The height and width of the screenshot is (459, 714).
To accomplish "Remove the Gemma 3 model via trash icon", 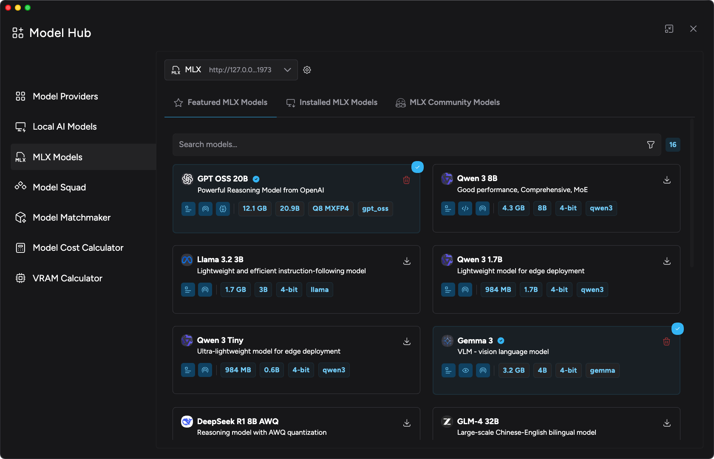I will [x=666, y=342].
